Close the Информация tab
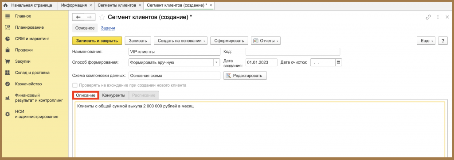The width and height of the screenshot is (454, 160). (91, 5)
